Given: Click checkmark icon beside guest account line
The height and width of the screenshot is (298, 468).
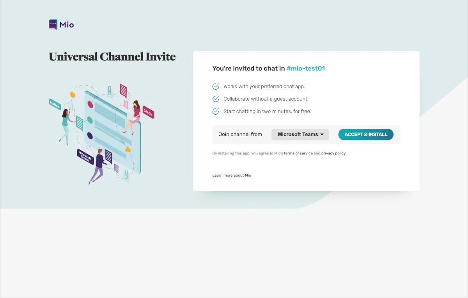Looking at the screenshot, I should tap(216, 99).
